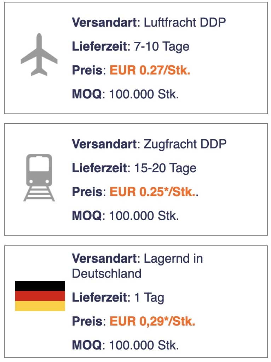Click the airplane icon for air freight
The height and width of the screenshot is (362, 271).
point(39,54)
